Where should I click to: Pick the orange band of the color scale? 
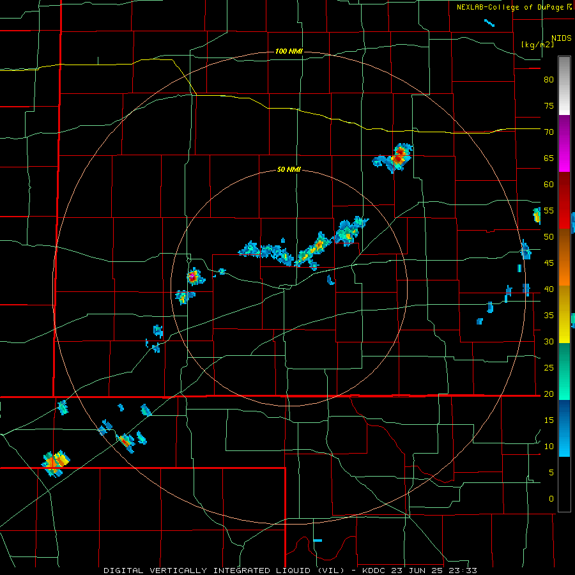click(564, 257)
